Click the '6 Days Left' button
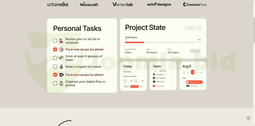This screenshot has width=255, height=126. (195, 51)
